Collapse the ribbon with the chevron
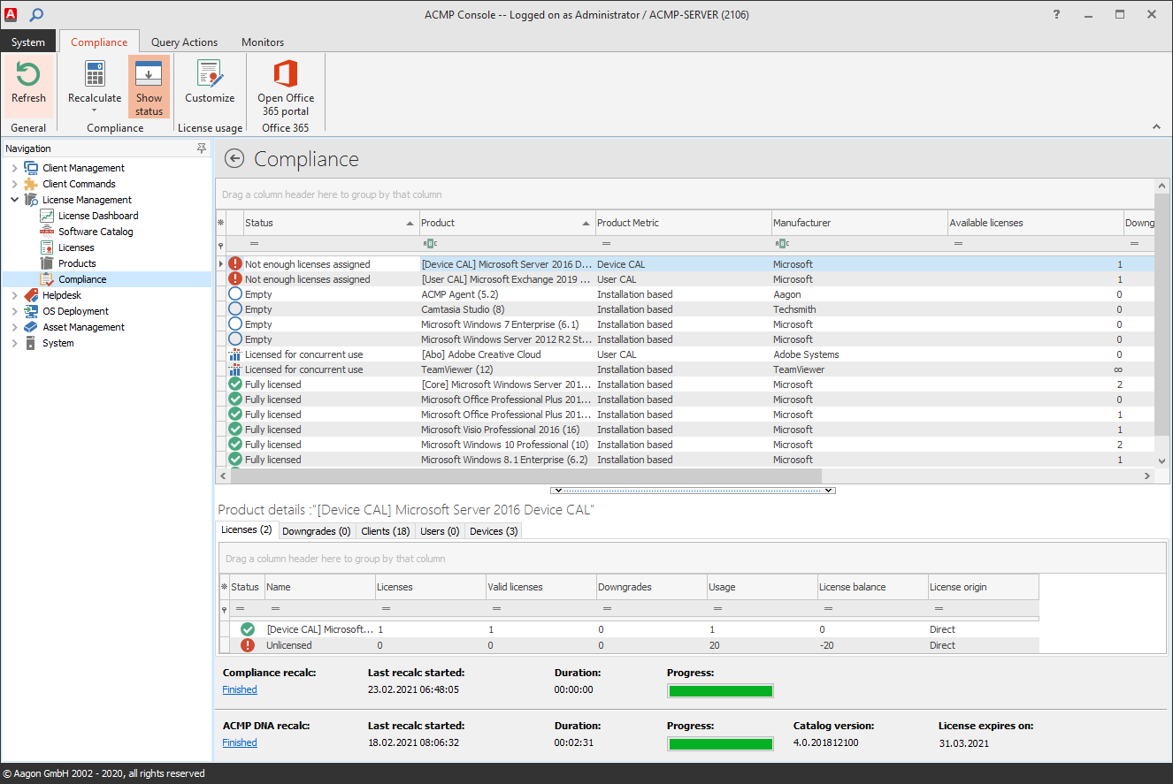 click(x=1156, y=127)
